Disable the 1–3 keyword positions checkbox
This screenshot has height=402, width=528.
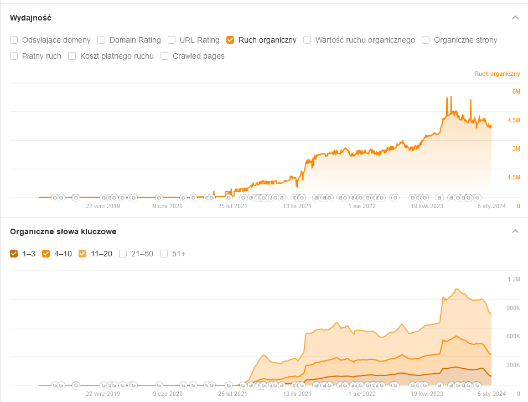pos(14,254)
